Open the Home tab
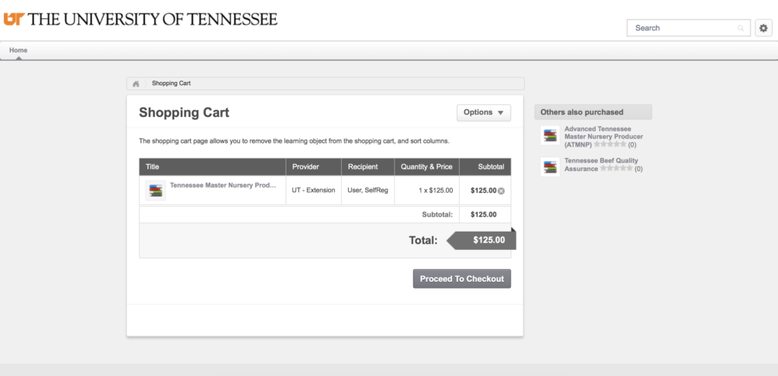 (x=18, y=50)
